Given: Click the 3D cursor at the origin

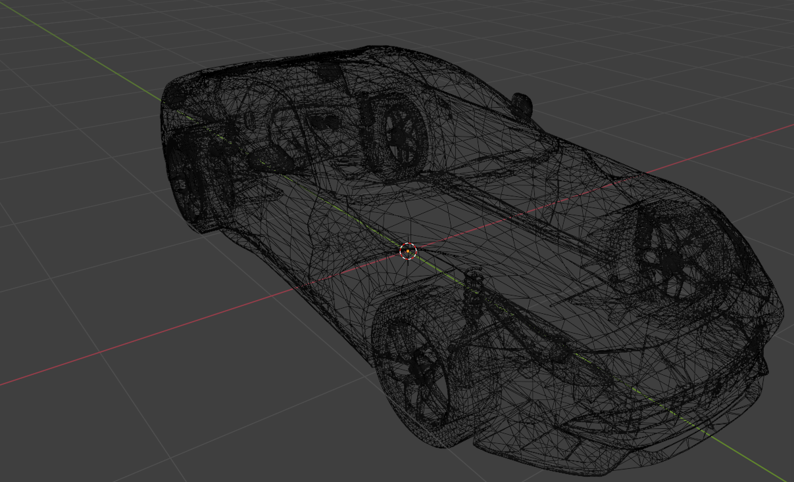Looking at the screenshot, I should 408,251.
